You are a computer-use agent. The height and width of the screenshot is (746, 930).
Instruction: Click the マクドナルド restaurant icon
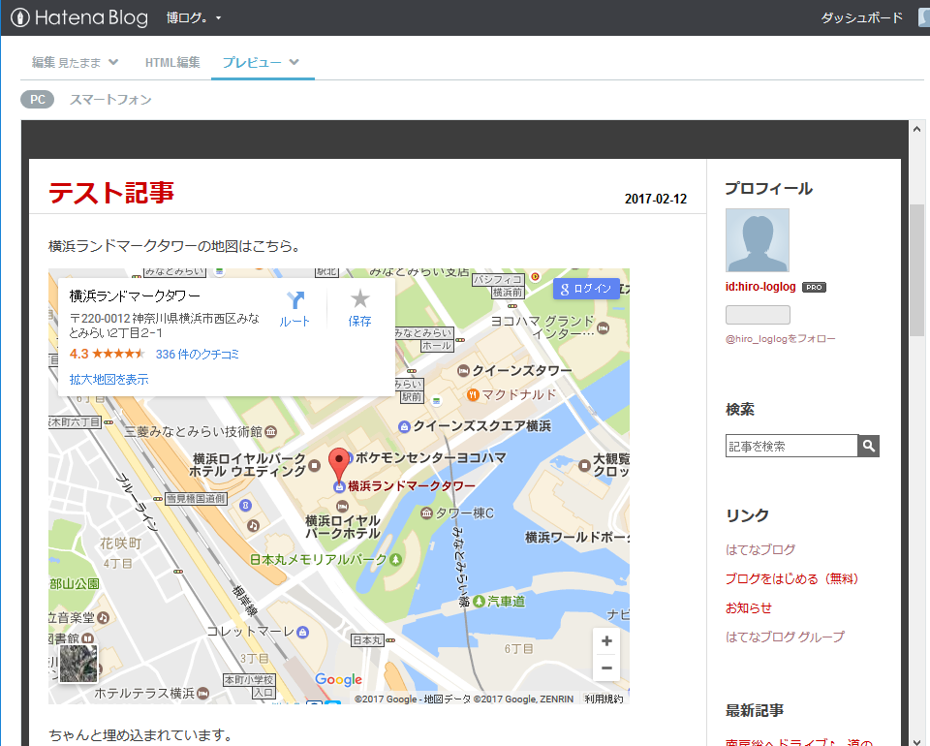pyautogui.click(x=473, y=394)
